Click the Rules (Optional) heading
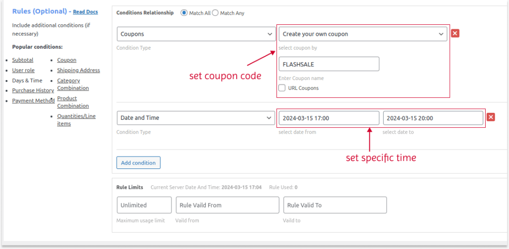The width and height of the screenshot is (509, 249). click(x=39, y=11)
